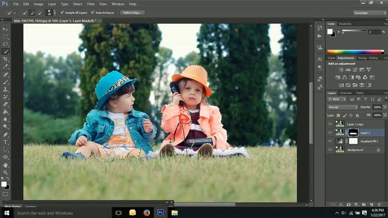Select the Rectangular Marquee tool

(x=5, y=37)
